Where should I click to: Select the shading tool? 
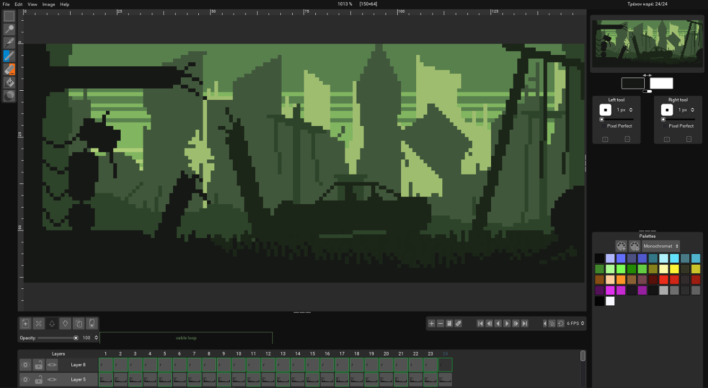pyautogui.click(x=9, y=96)
